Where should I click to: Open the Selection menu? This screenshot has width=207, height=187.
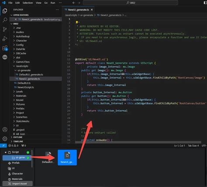click(28, 3)
